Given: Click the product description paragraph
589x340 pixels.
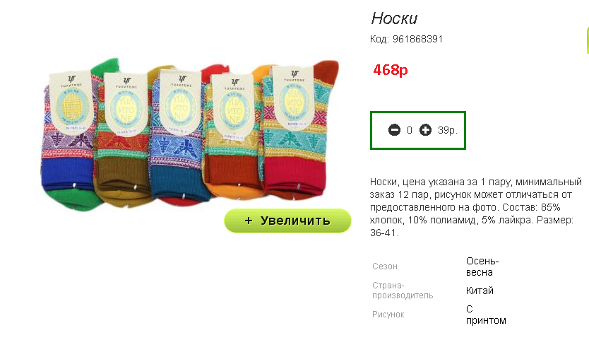Looking at the screenshot, I should click(x=475, y=207).
